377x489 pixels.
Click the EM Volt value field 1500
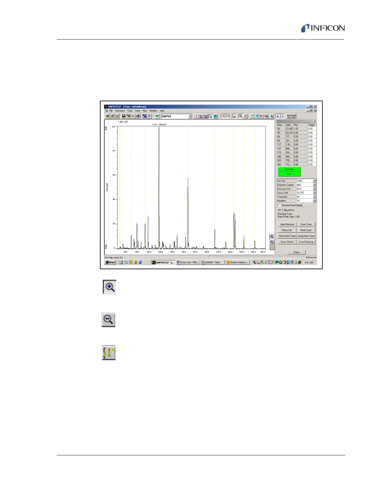tap(304, 181)
